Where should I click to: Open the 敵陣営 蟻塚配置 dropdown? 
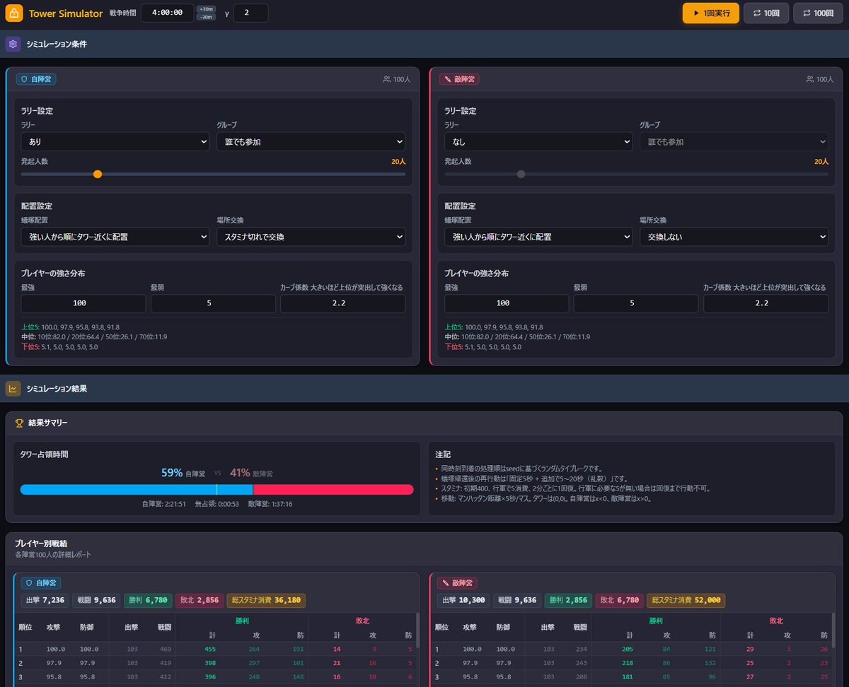pos(538,237)
